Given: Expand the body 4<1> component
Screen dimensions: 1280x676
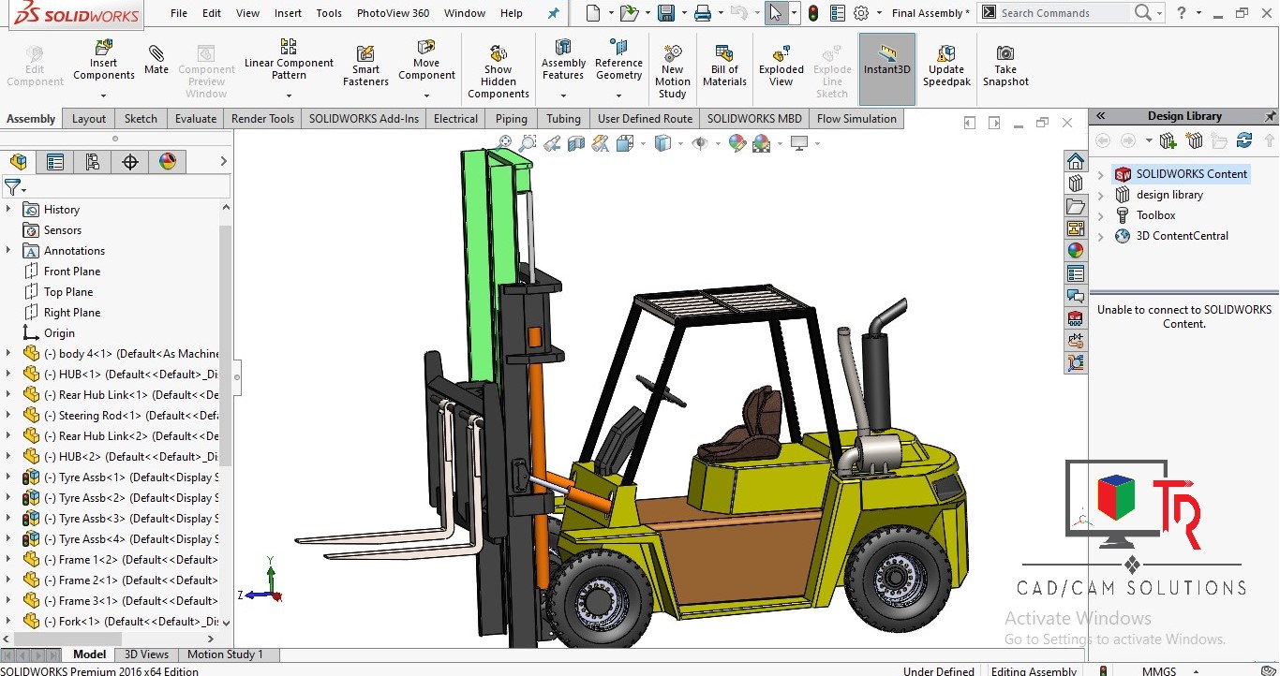Looking at the screenshot, I should (8, 354).
